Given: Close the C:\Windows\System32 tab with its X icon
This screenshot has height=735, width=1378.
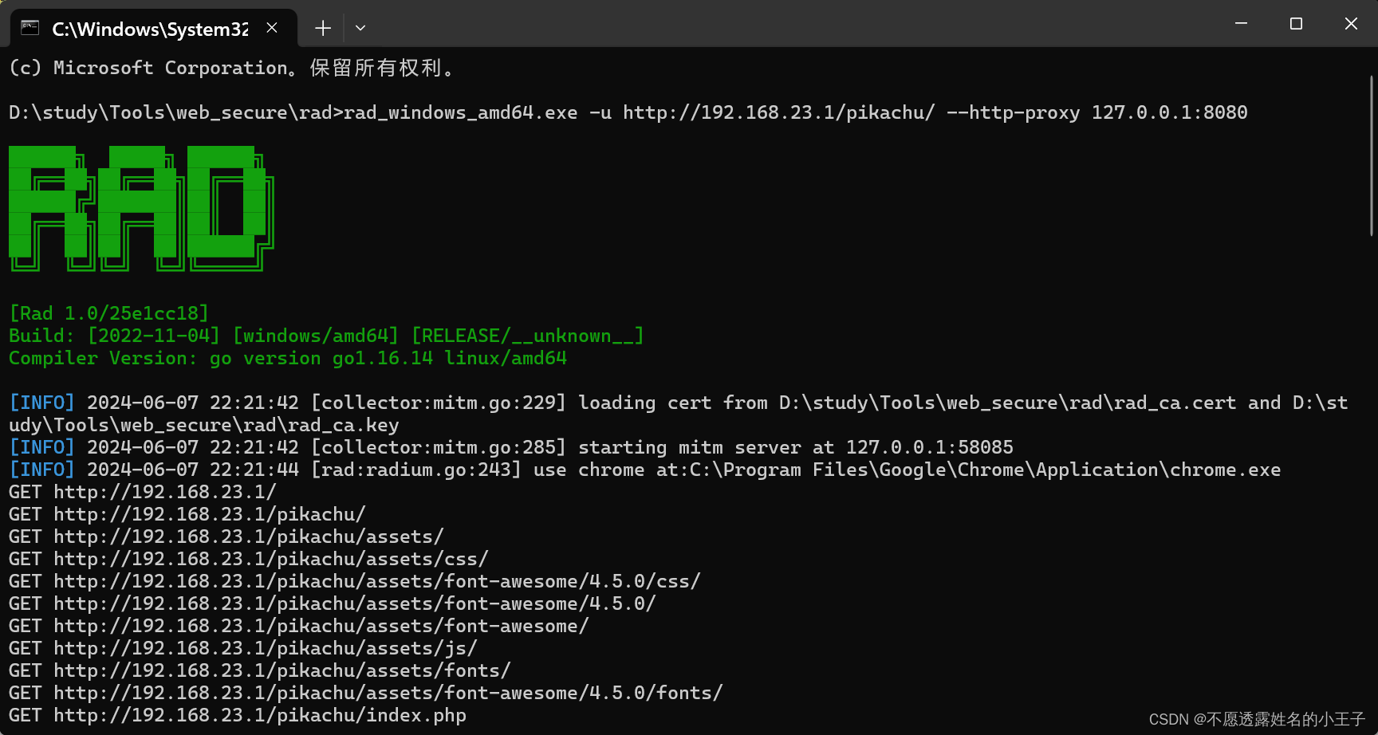Looking at the screenshot, I should coord(271,27).
